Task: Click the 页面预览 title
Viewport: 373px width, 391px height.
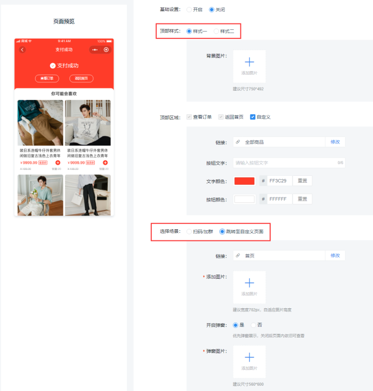Action: click(x=64, y=21)
